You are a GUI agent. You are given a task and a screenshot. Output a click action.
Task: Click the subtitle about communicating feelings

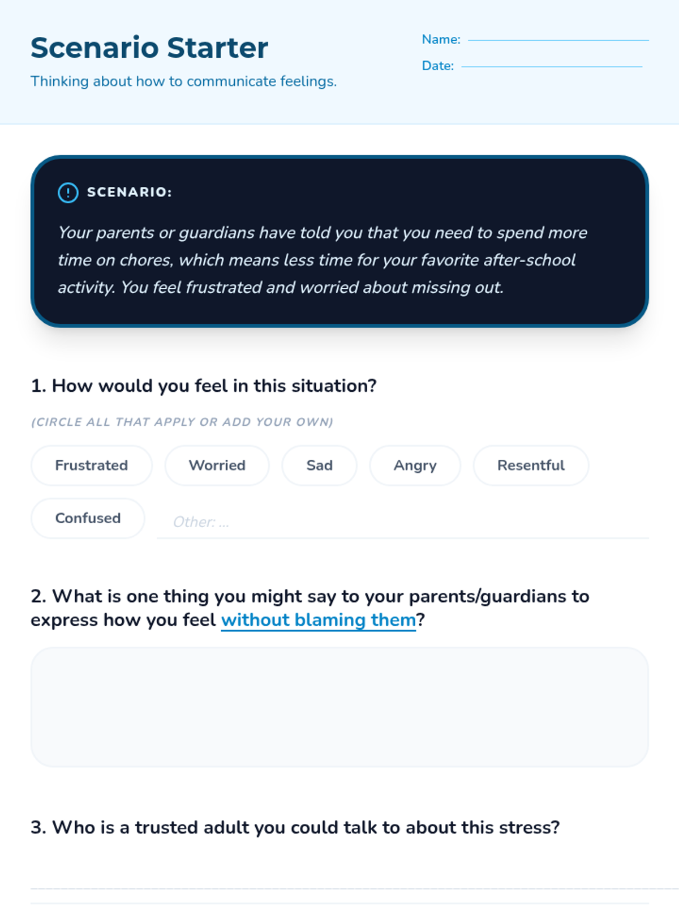pyautogui.click(x=184, y=82)
